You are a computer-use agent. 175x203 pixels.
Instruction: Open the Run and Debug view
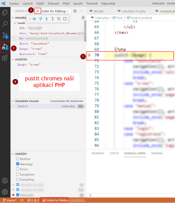point(5,47)
